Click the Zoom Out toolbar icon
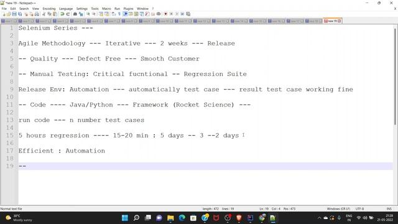 coord(94,14)
